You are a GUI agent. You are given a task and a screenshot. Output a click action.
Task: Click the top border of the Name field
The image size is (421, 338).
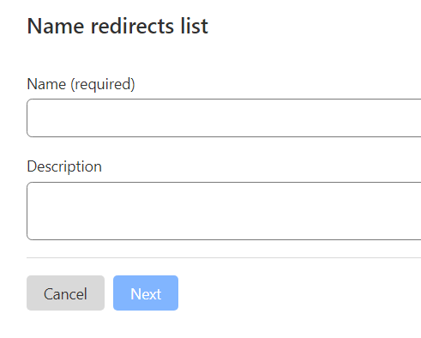(x=224, y=99)
